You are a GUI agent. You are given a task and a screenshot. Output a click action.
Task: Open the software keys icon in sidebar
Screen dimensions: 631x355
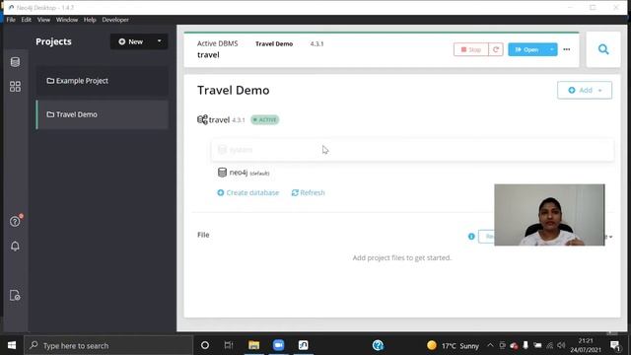(x=15, y=295)
